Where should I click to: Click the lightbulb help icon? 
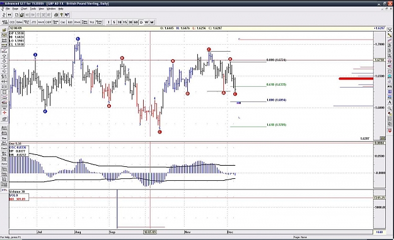pyautogui.click(x=62, y=15)
